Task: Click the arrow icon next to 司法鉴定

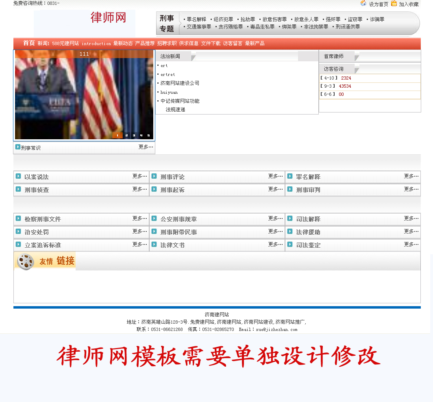Action: click(290, 244)
